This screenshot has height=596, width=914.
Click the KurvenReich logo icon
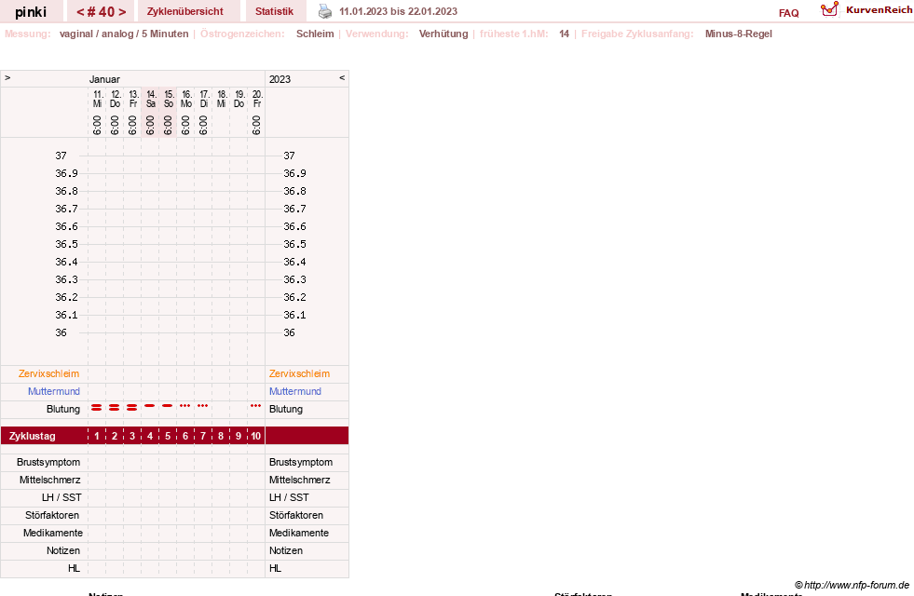click(x=829, y=9)
